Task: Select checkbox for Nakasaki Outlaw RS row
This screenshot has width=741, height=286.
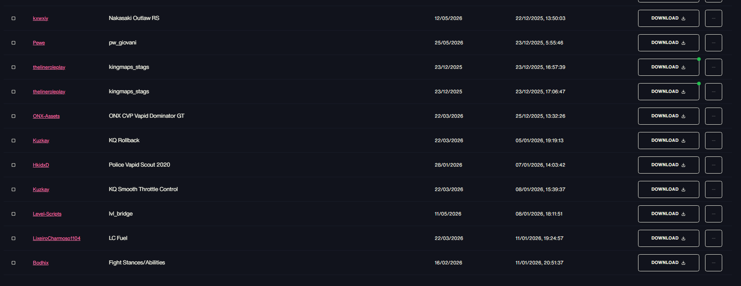Action: pos(13,18)
